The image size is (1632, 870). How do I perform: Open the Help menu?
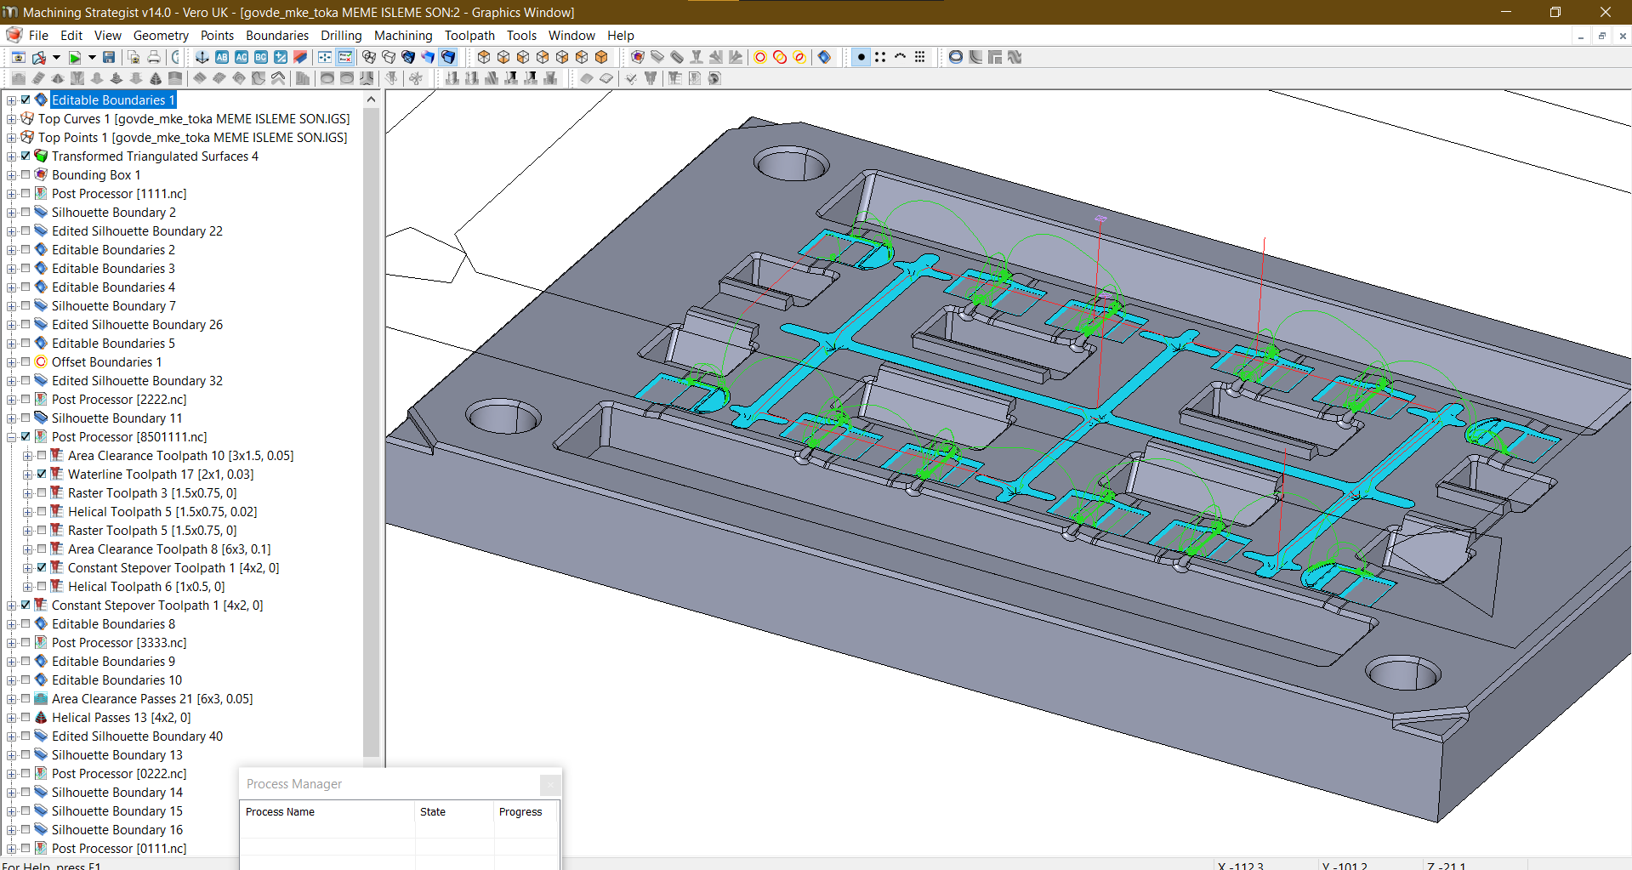click(621, 35)
